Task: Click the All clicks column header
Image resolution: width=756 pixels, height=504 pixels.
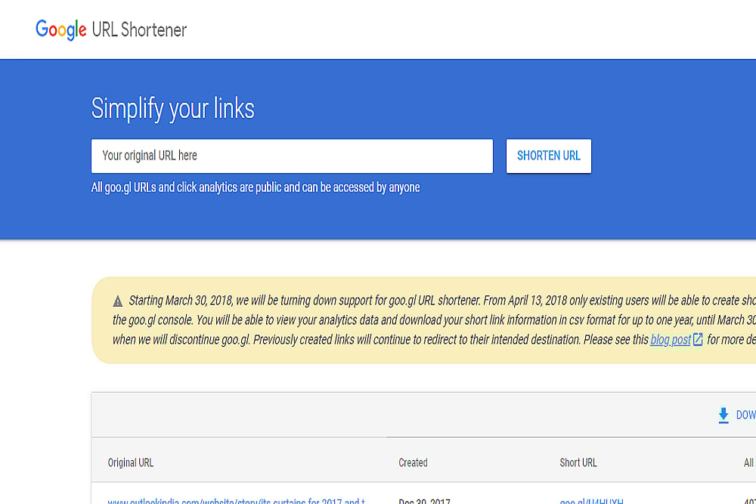Action: coord(748,462)
